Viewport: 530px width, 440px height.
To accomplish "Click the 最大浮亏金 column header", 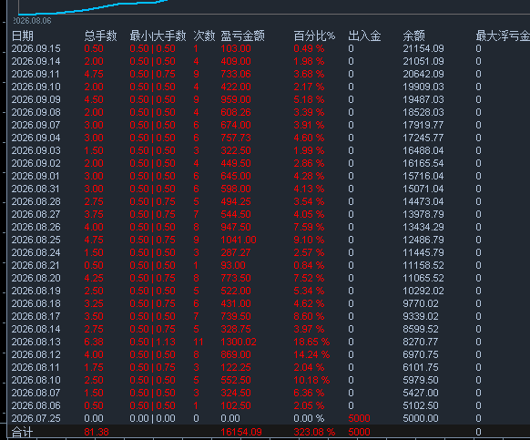I will 503,36.
